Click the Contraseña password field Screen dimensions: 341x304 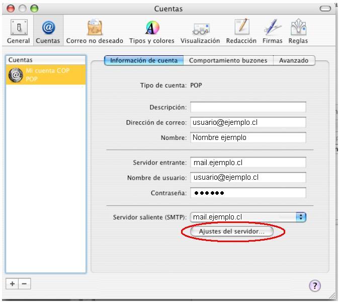[248, 193]
